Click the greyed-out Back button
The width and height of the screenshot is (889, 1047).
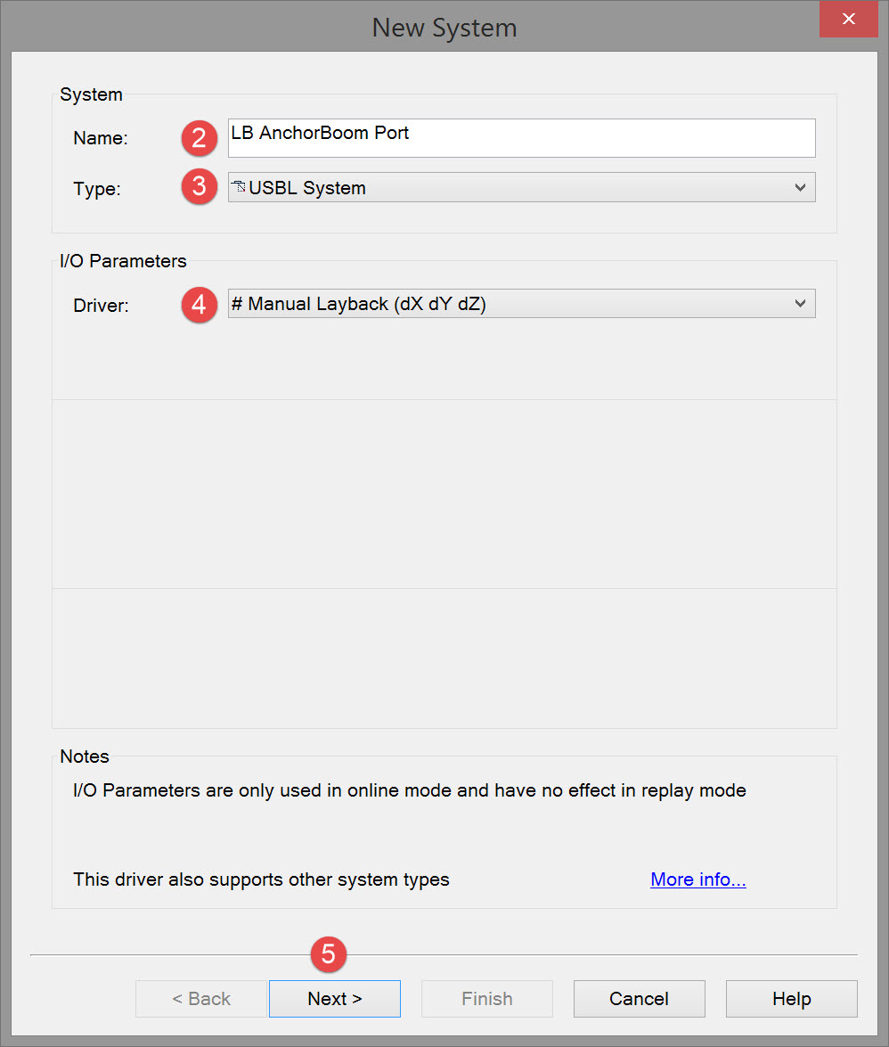[x=201, y=999]
